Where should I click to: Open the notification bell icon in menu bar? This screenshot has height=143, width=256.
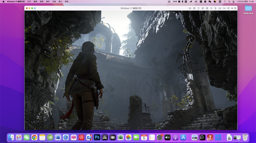pos(215,1)
